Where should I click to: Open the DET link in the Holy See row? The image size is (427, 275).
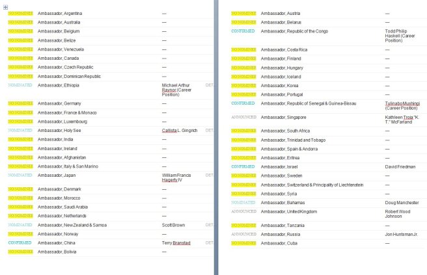(x=209, y=130)
